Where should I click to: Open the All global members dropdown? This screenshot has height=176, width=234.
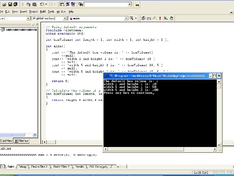(x=65, y=18)
